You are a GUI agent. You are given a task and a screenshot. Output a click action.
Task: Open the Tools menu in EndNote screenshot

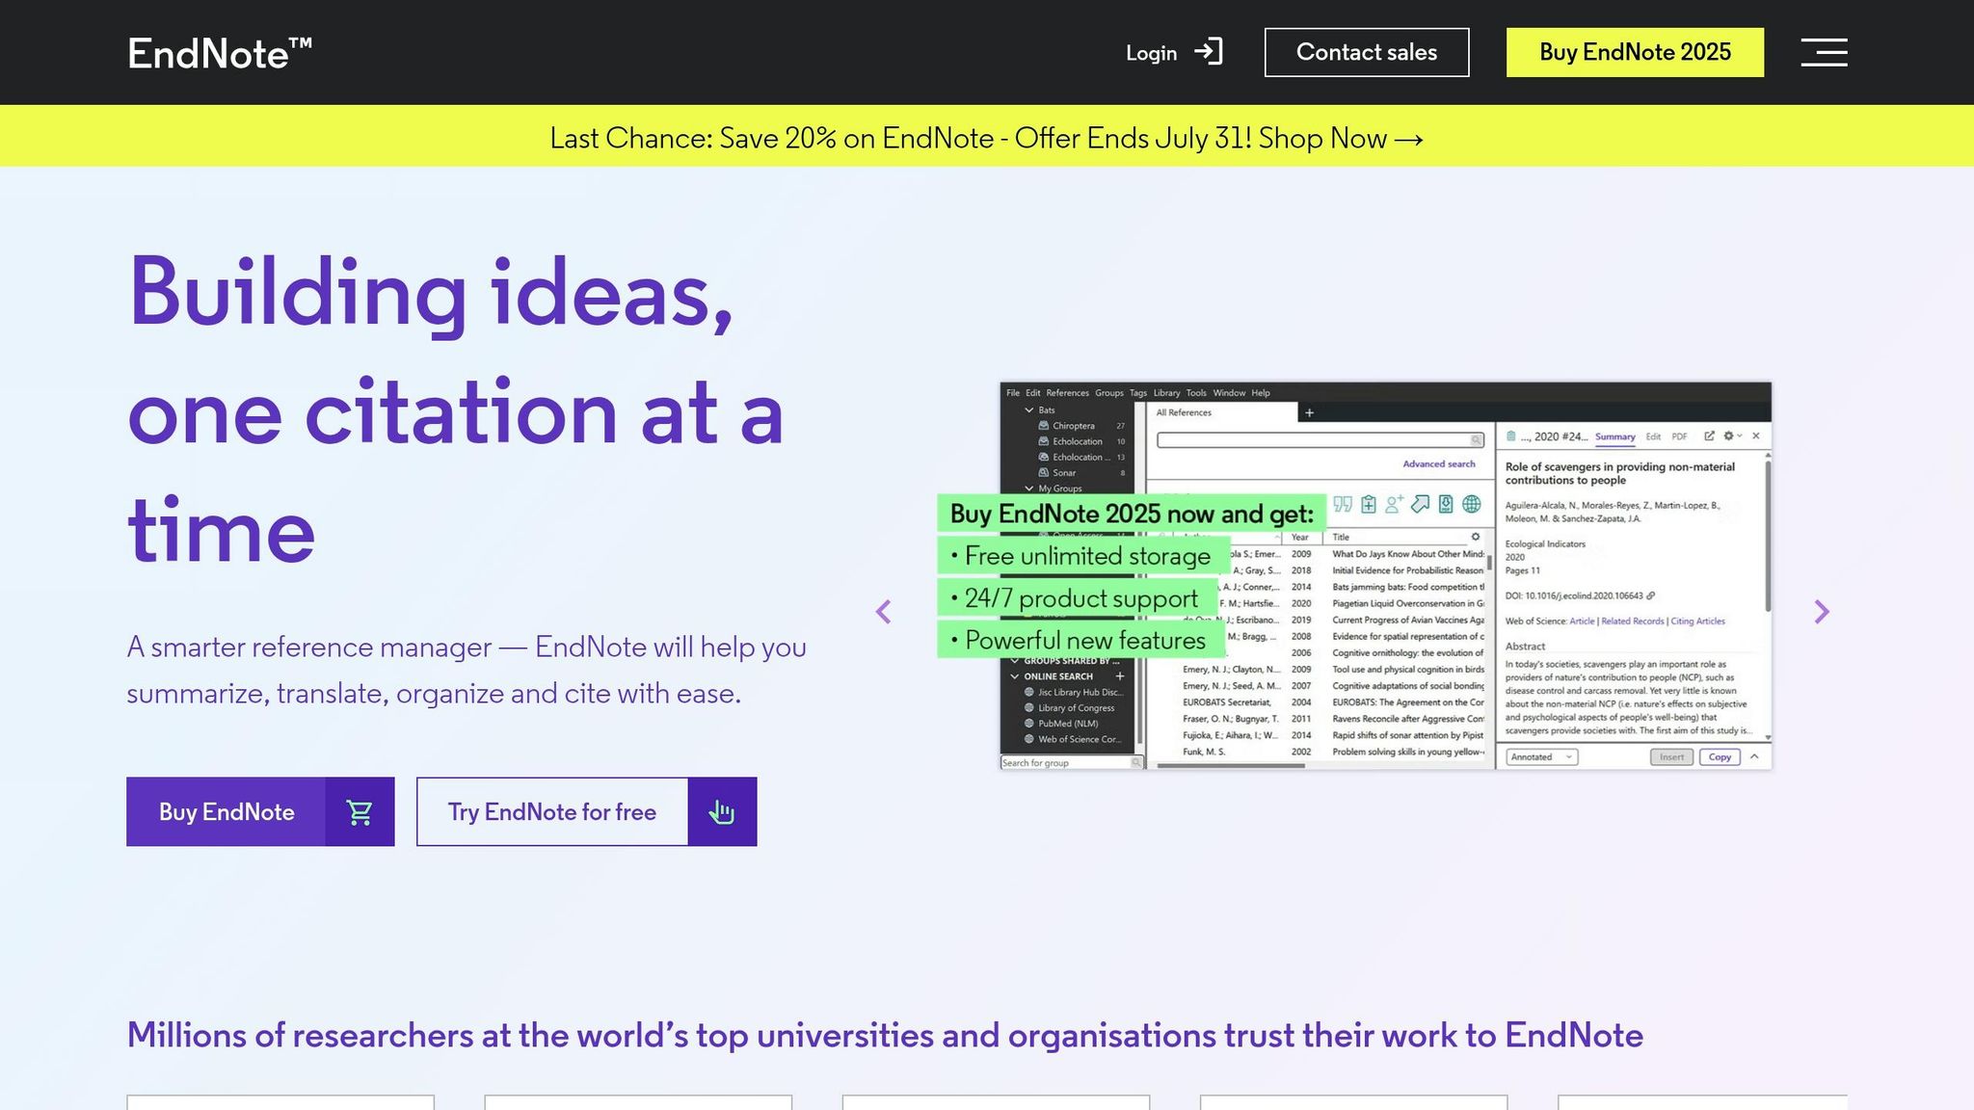pyautogui.click(x=1196, y=393)
